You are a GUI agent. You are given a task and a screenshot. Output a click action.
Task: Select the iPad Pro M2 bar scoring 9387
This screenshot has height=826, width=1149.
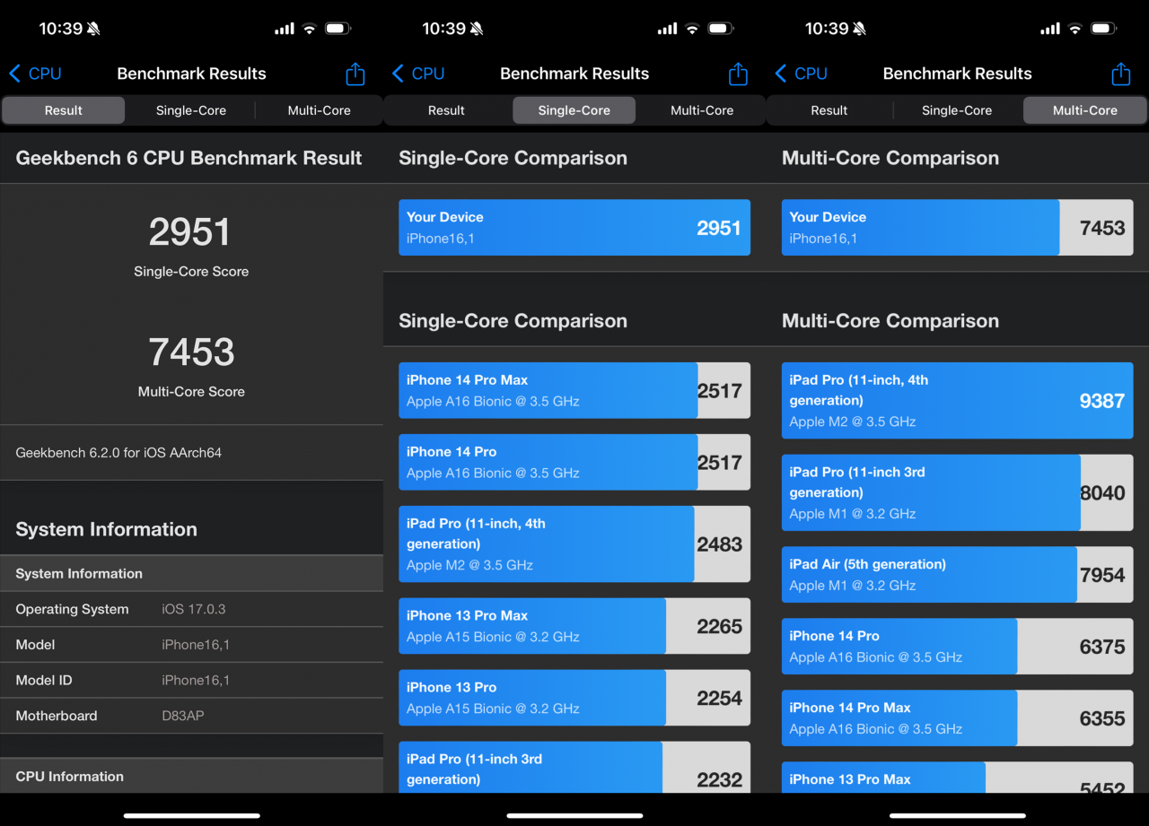click(957, 400)
